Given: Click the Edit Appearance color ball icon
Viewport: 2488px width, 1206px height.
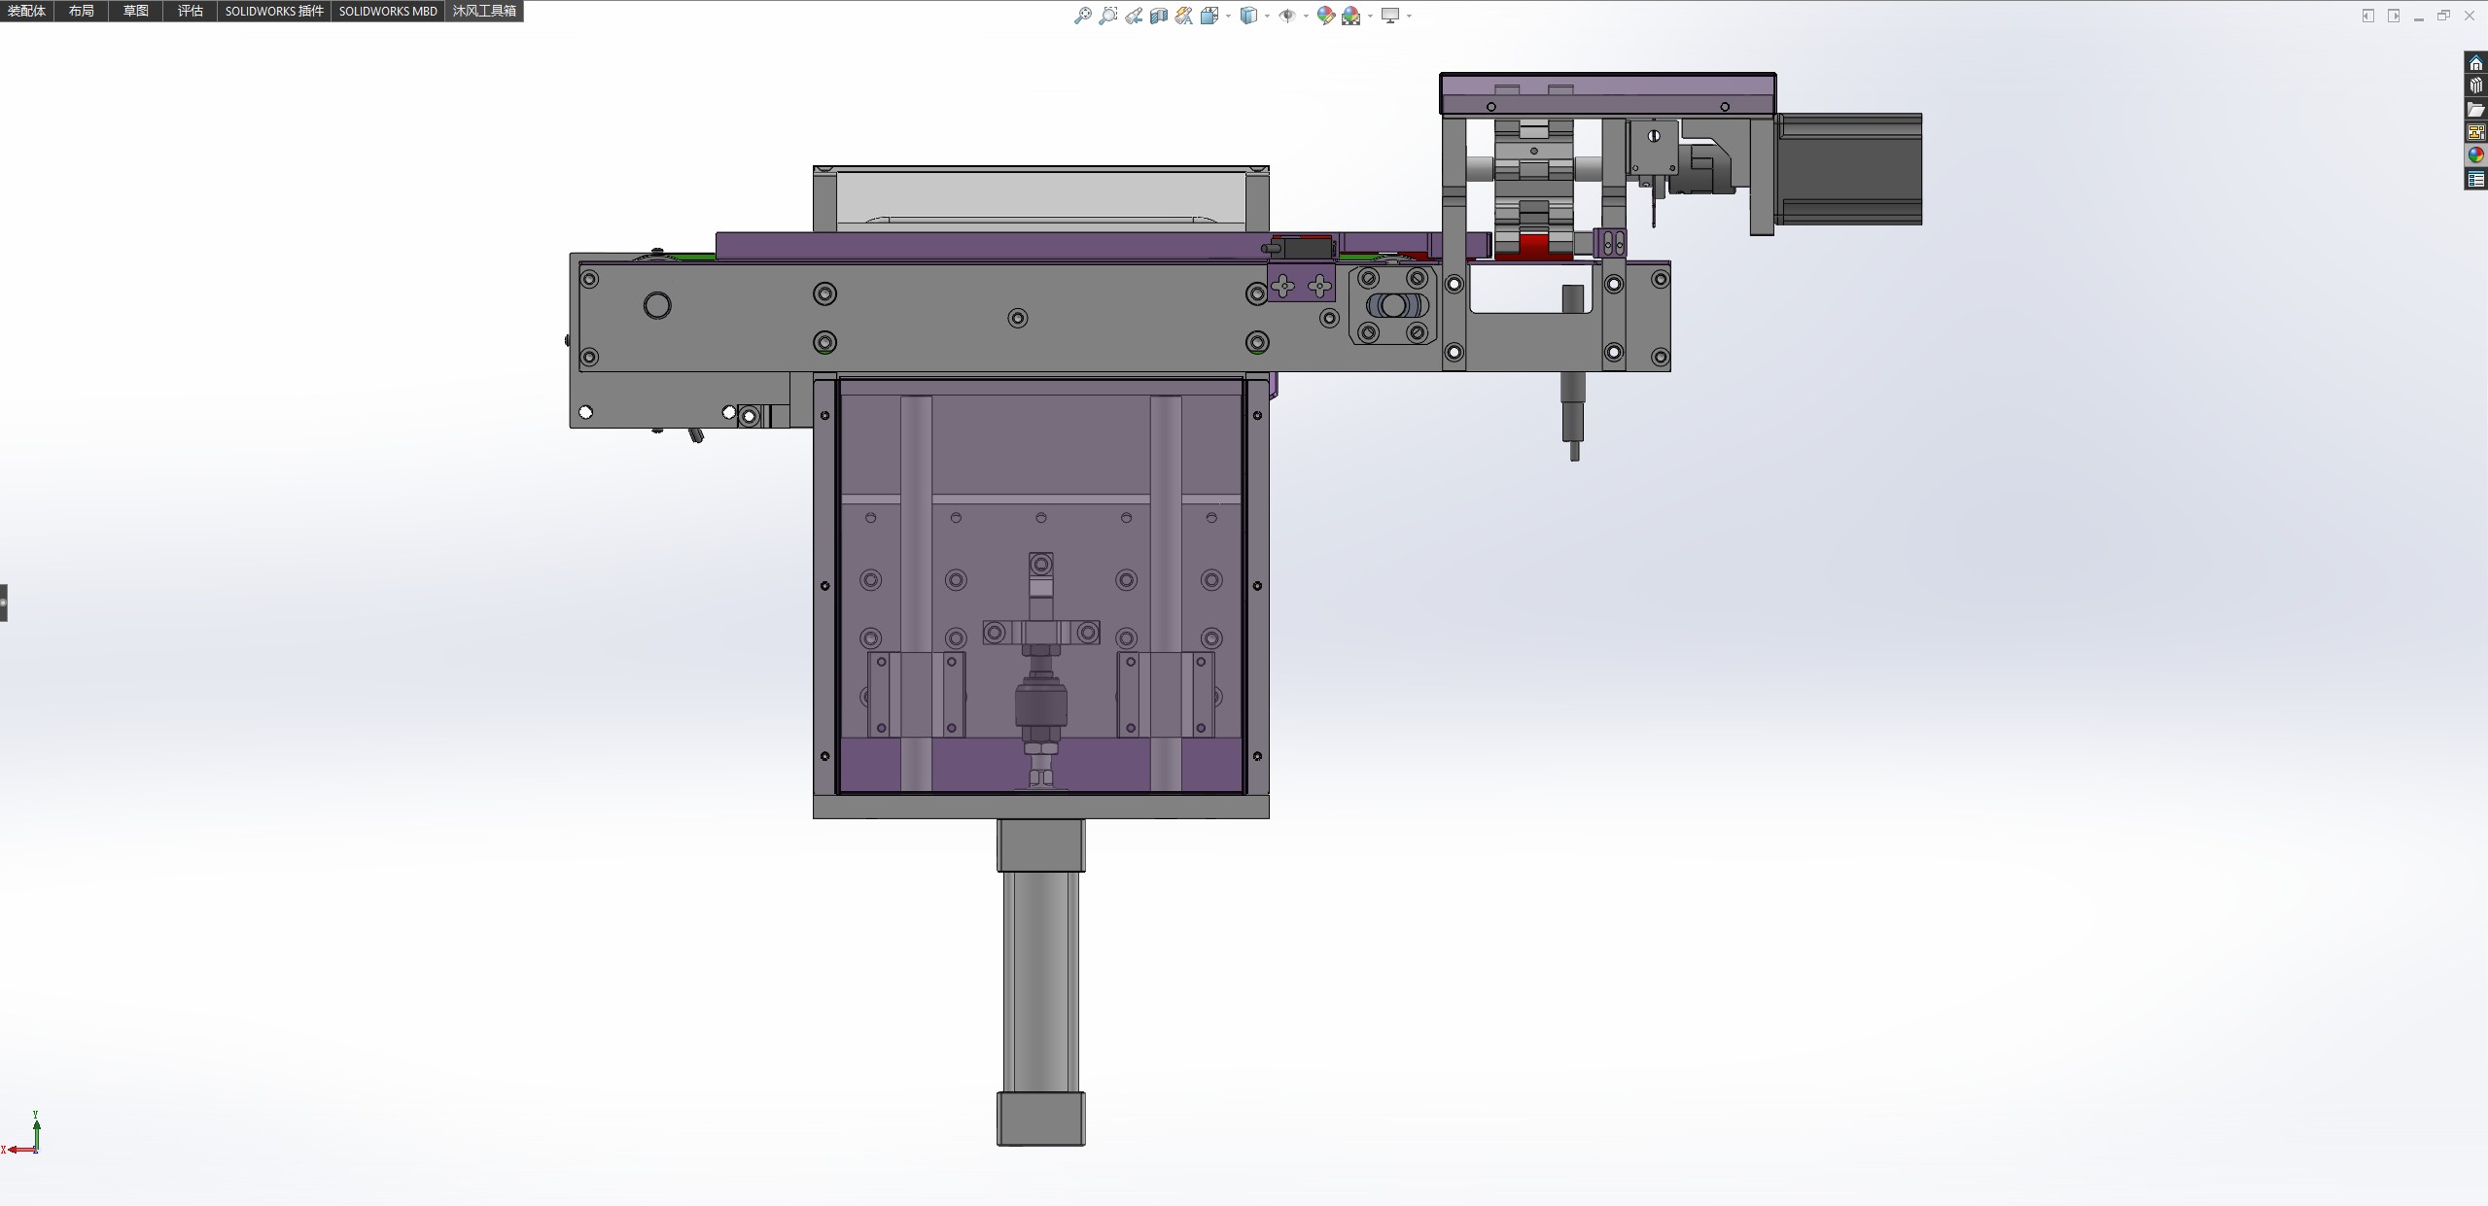Looking at the screenshot, I should point(1325,16).
